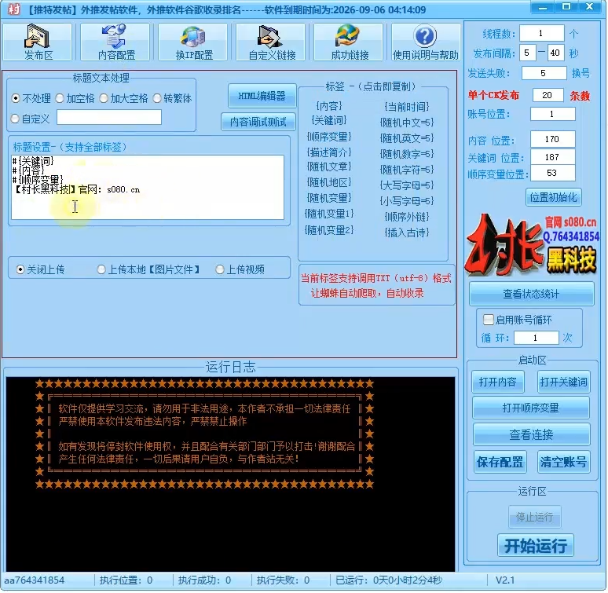608x593 pixels.
Task: Open 使用说明与帮助 help section
Action: pos(426,42)
